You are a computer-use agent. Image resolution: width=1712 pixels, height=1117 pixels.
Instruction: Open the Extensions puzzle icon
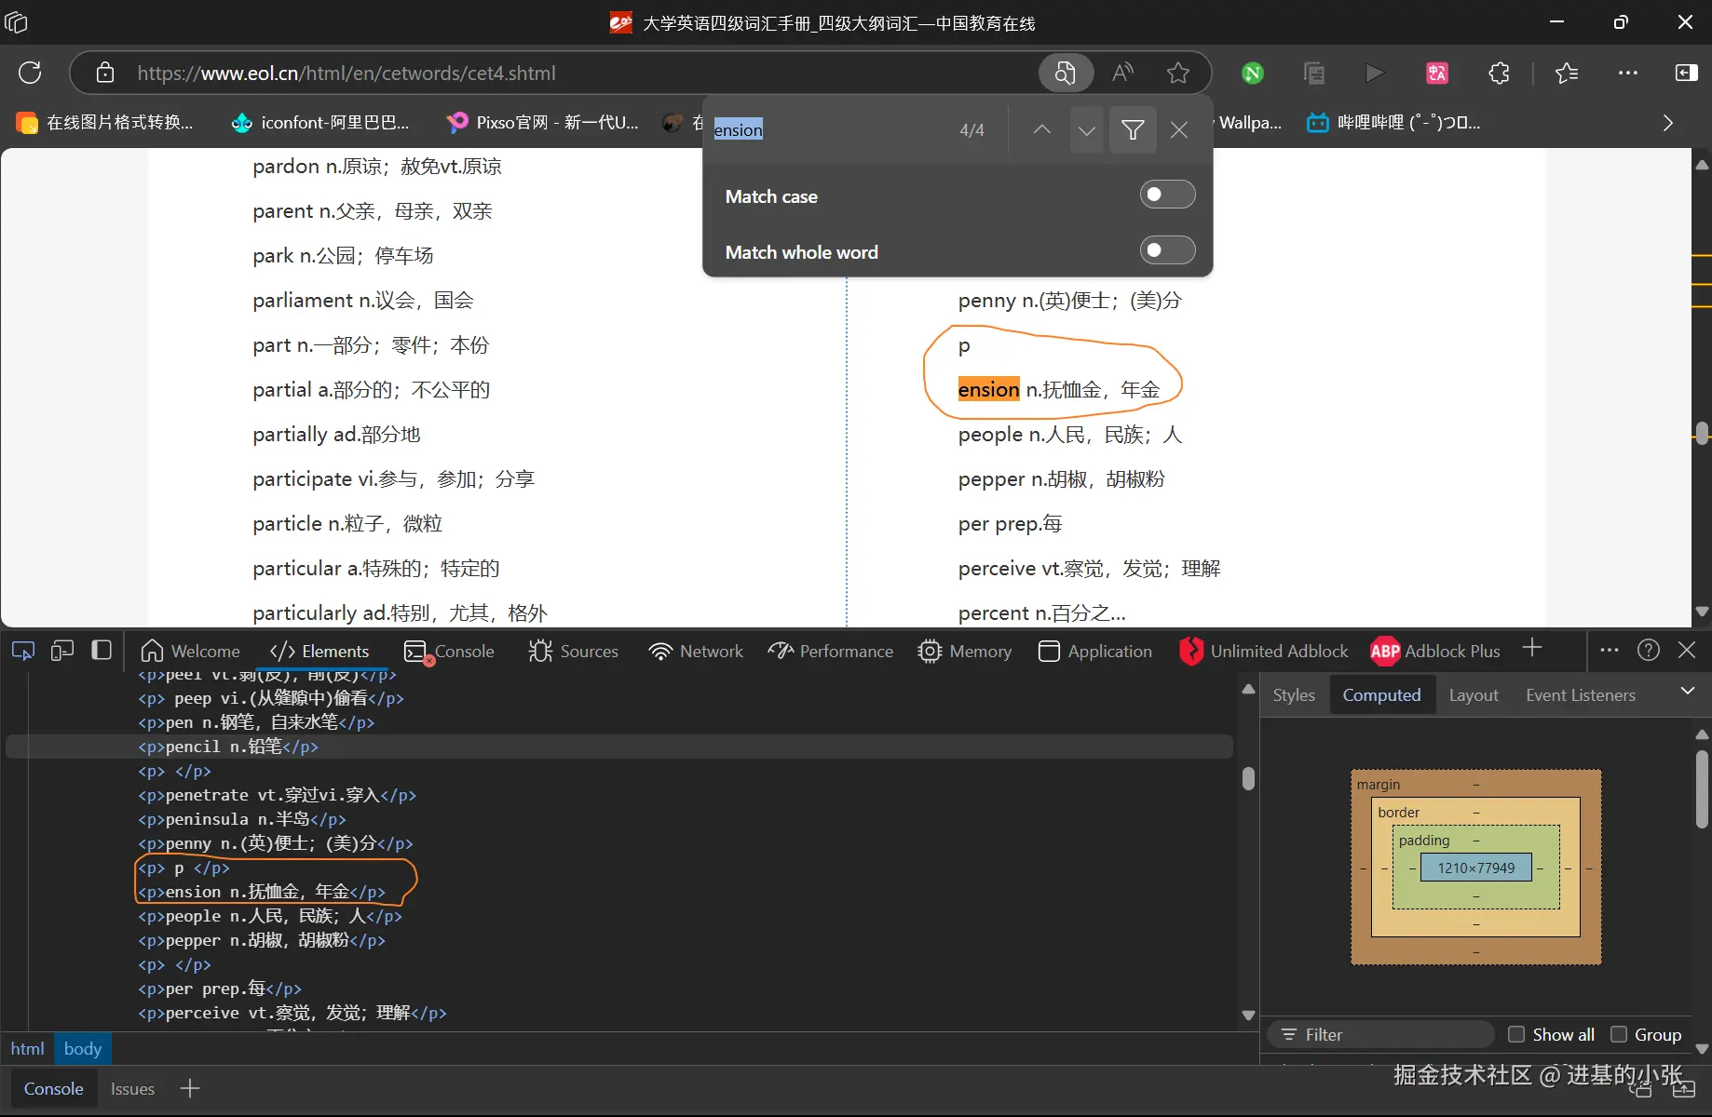pos(1499,73)
